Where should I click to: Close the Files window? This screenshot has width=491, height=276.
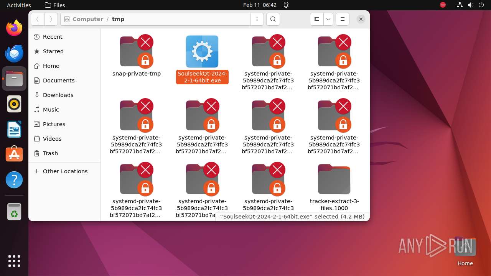361,19
